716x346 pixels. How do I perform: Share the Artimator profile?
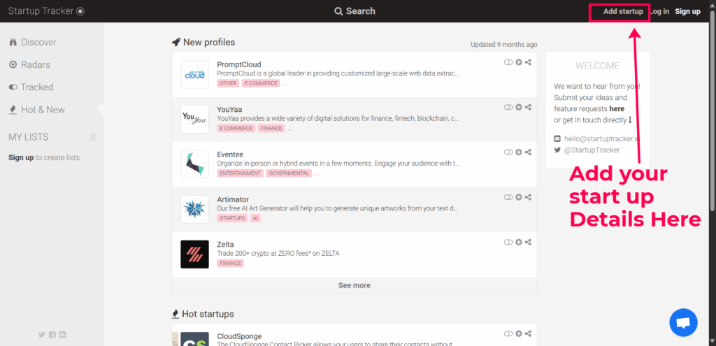pyautogui.click(x=528, y=197)
